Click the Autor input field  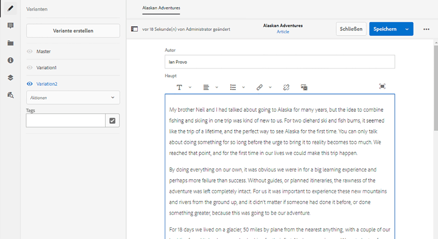pyautogui.click(x=280, y=62)
